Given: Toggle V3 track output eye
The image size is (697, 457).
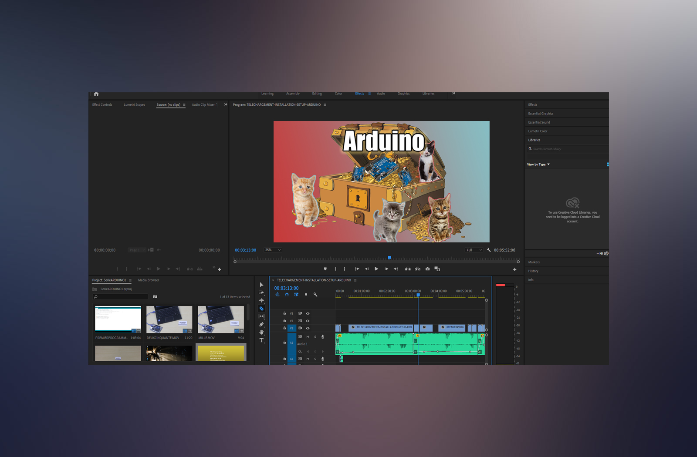Looking at the screenshot, I should coord(308,313).
